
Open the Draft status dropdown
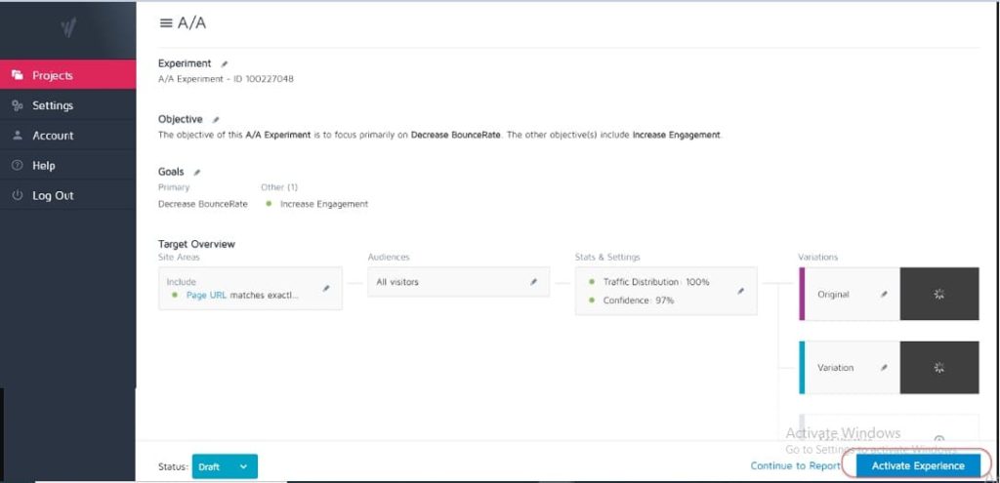(x=225, y=467)
